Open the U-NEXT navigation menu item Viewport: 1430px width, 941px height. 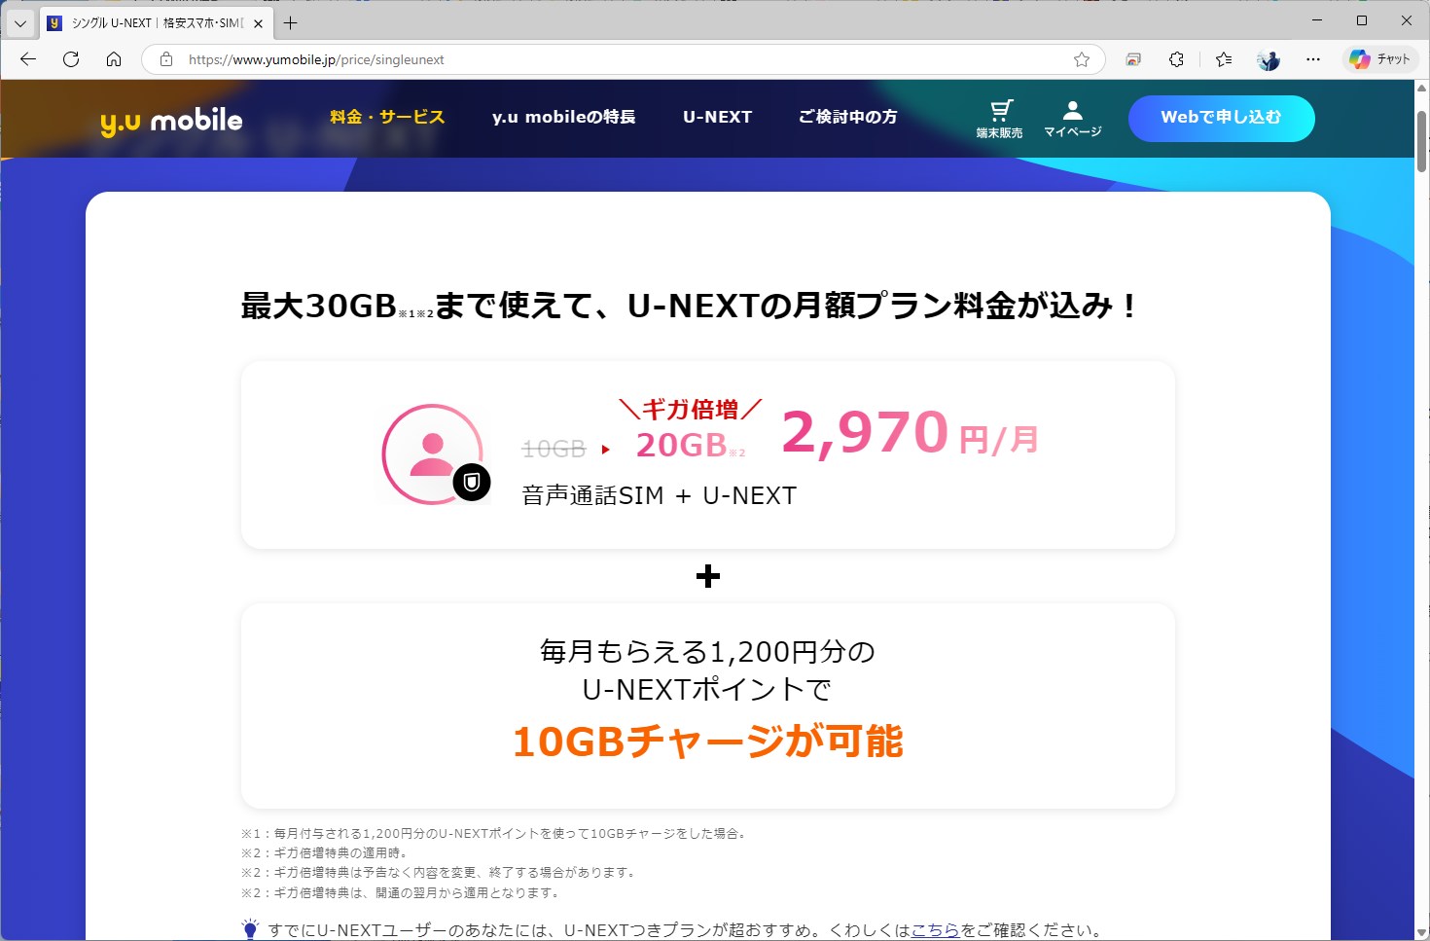coord(717,117)
